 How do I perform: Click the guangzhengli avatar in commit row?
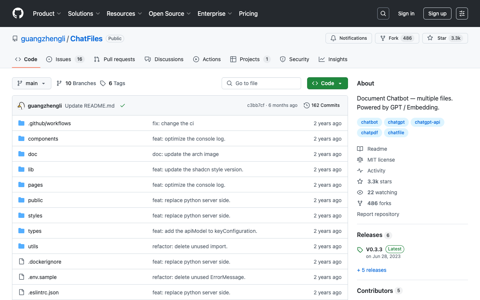tap(21, 106)
